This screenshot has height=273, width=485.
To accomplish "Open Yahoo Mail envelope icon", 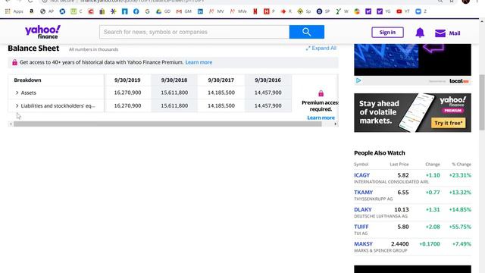I will (x=440, y=33).
